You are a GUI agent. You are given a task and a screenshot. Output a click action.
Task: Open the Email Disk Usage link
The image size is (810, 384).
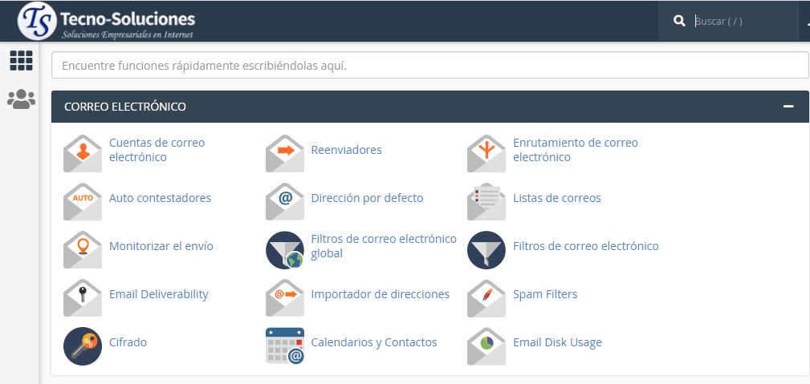(557, 342)
